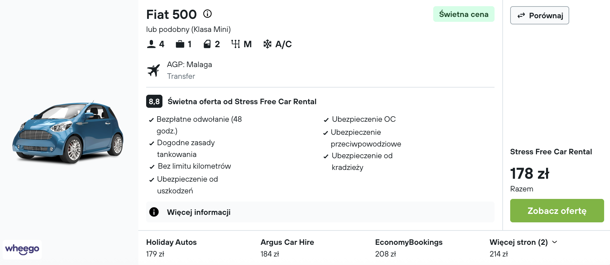610x265 pixels.
Task: Click the Porównaj compare button
Action: click(540, 15)
